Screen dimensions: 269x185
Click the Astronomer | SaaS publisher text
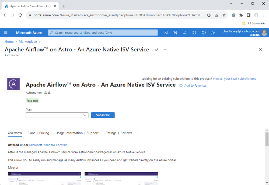(x=38, y=93)
